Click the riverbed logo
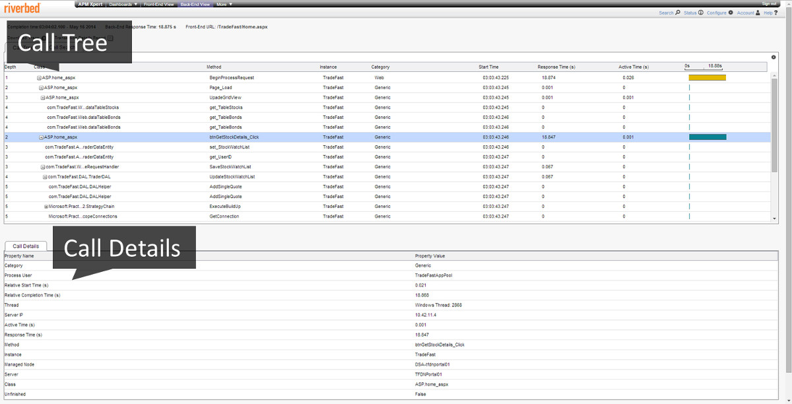The height and width of the screenshot is (404, 792). 23,8
